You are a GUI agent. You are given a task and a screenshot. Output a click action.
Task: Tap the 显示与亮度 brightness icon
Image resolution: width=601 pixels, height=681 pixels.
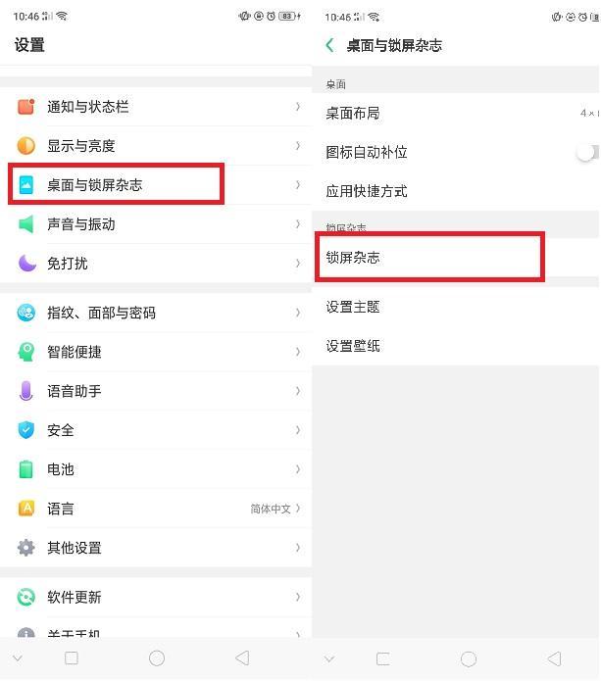26,145
